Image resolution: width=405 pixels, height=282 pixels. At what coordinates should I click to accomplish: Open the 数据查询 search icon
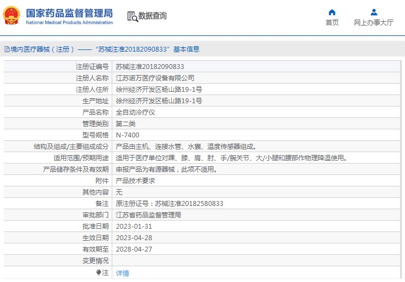[132, 16]
